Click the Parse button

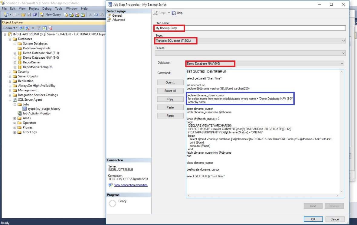(170, 115)
